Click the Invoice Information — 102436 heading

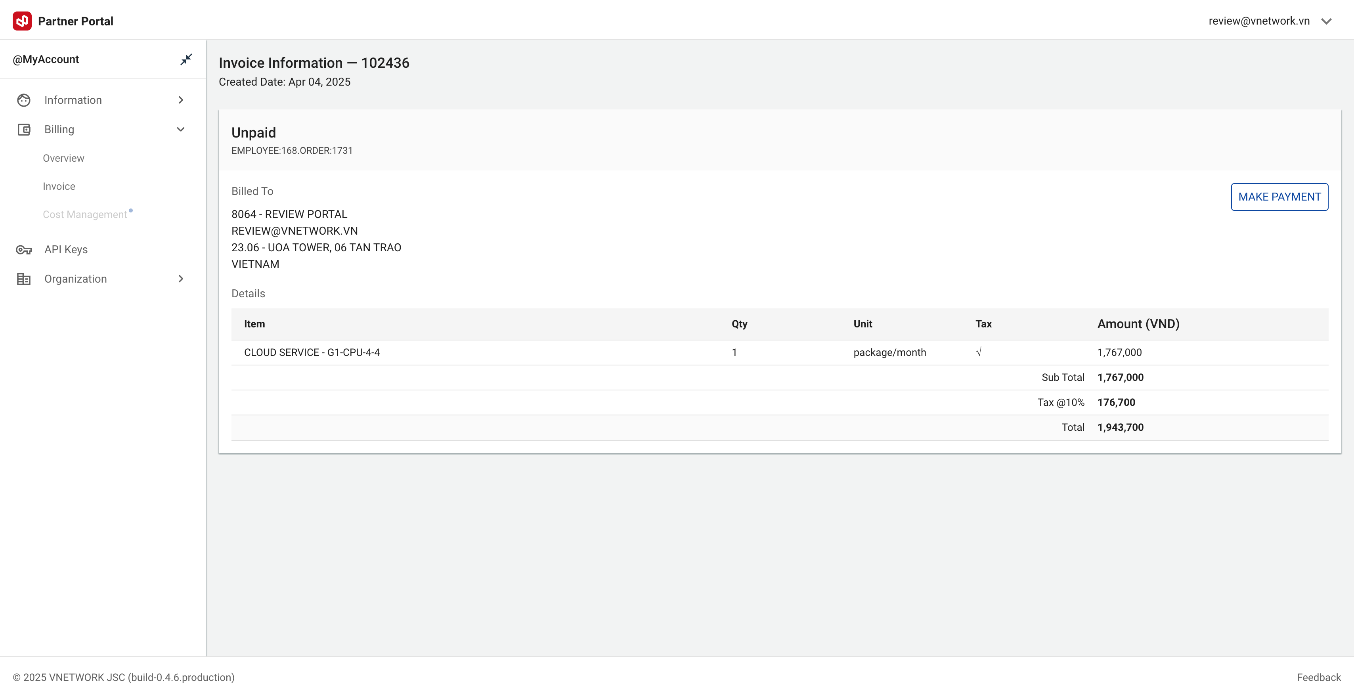click(314, 63)
